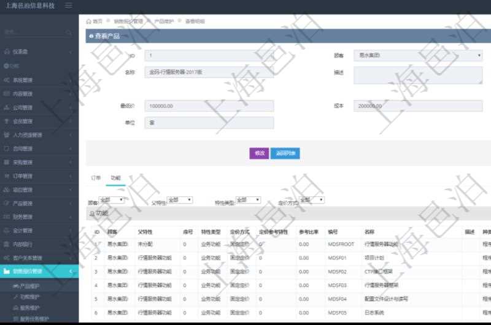This screenshot has height=325, width=491.
Task: Open the 顾客 dropdown showing 易水集团
Action: pos(418,55)
